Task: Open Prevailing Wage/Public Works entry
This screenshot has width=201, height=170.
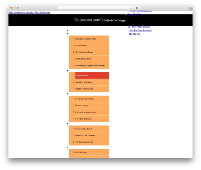Action: pyautogui.click(x=90, y=66)
